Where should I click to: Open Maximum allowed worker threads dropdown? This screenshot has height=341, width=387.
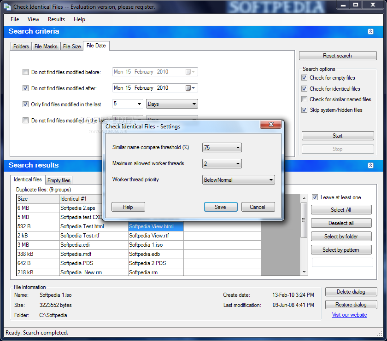222,164
